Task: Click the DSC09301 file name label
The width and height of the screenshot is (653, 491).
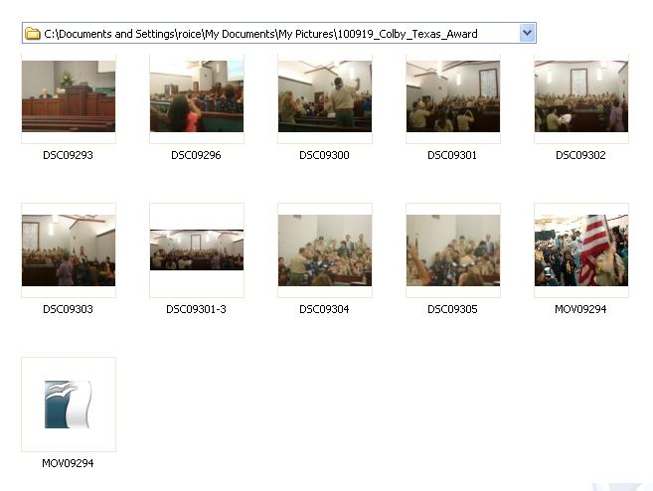Action: coord(452,155)
